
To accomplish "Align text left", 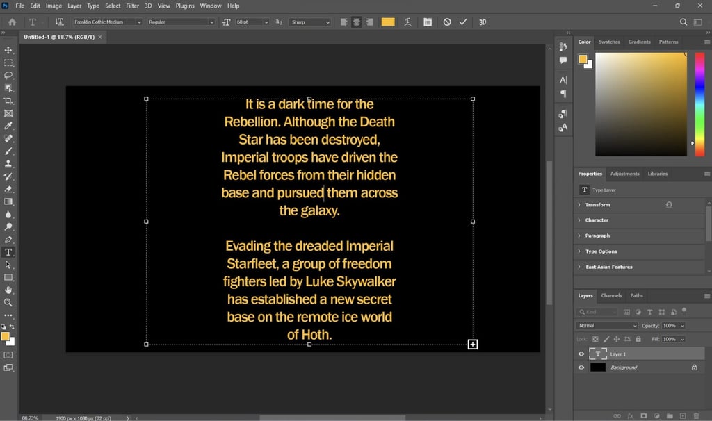I will click(344, 22).
